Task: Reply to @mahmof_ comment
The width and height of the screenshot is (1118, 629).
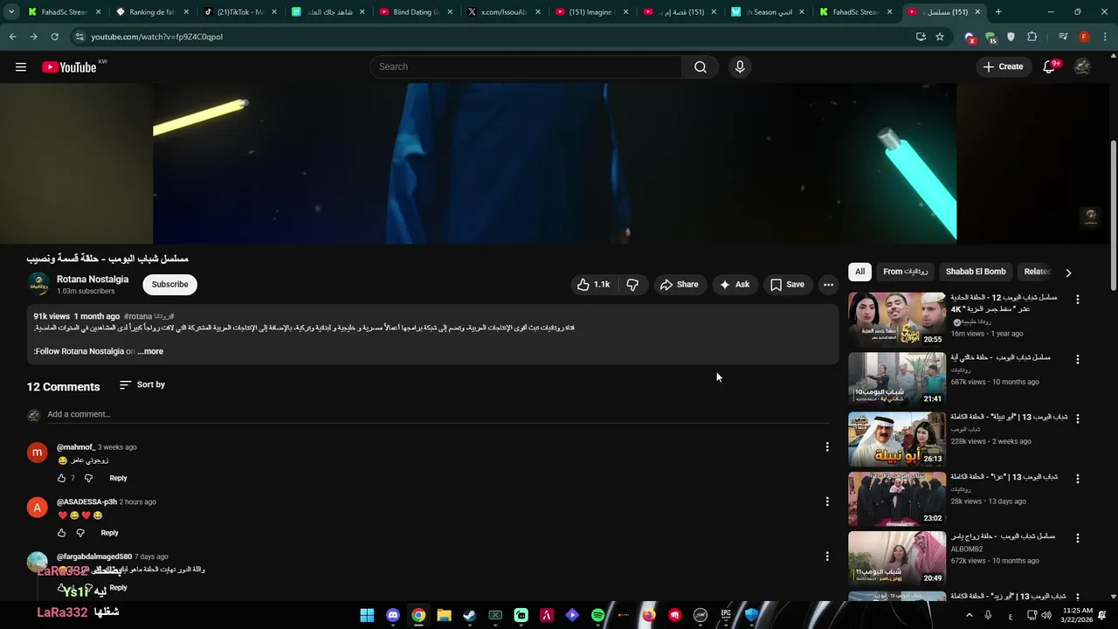Action: tap(118, 478)
